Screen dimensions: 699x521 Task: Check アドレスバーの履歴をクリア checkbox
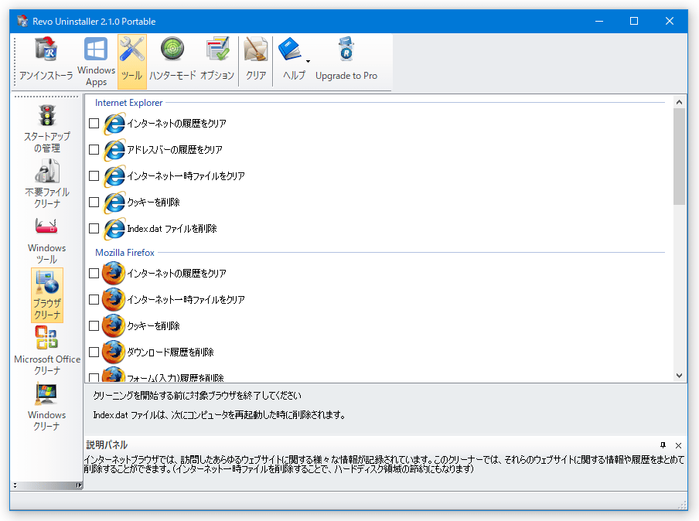pyautogui.click(x=94, y=150)
